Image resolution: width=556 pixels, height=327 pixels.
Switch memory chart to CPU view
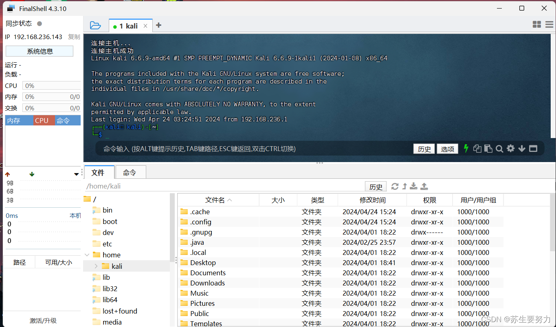pyautogui.click(x=43, y=120)
